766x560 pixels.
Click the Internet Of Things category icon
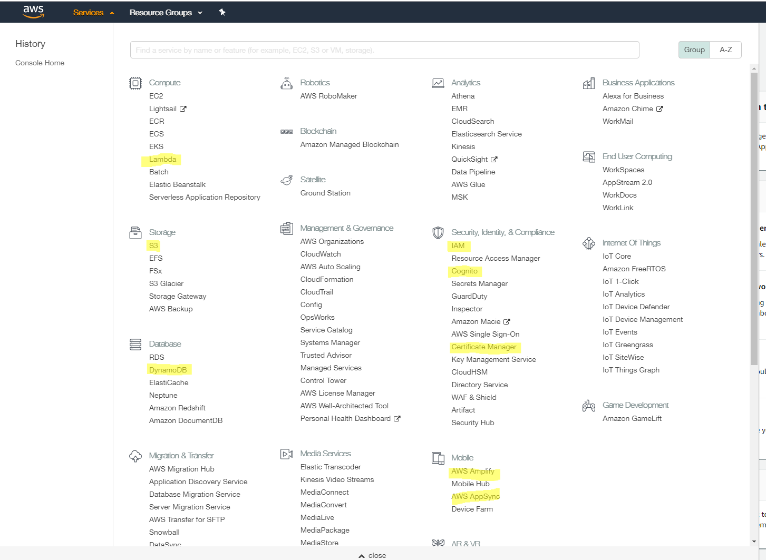point(589,243)
